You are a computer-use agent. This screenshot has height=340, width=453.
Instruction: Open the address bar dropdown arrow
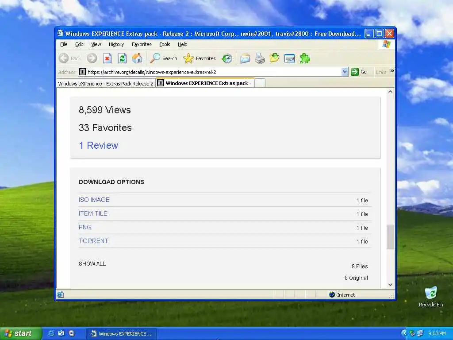click(x=344, y=72)
